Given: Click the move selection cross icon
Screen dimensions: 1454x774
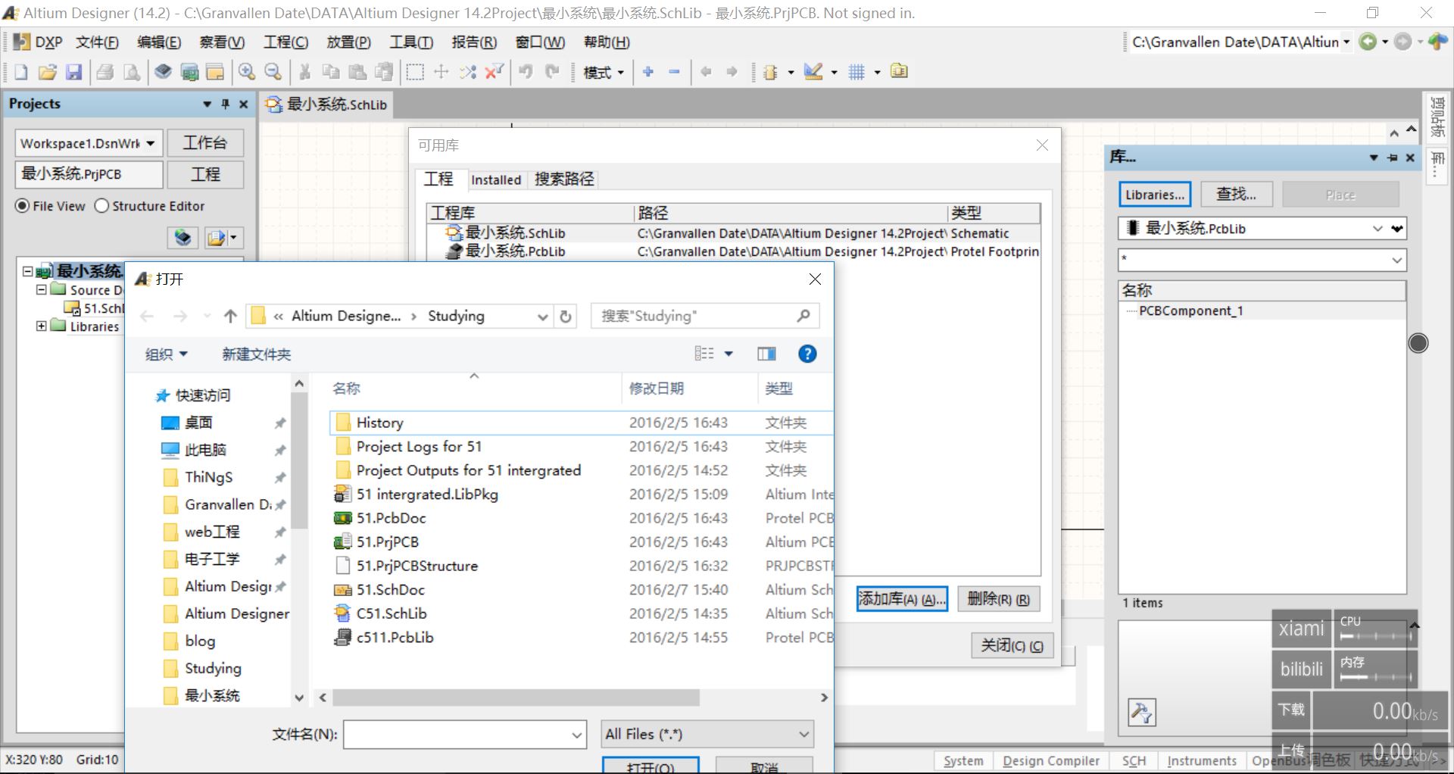Looking at the screenshot, I should (x=442, y=72).
